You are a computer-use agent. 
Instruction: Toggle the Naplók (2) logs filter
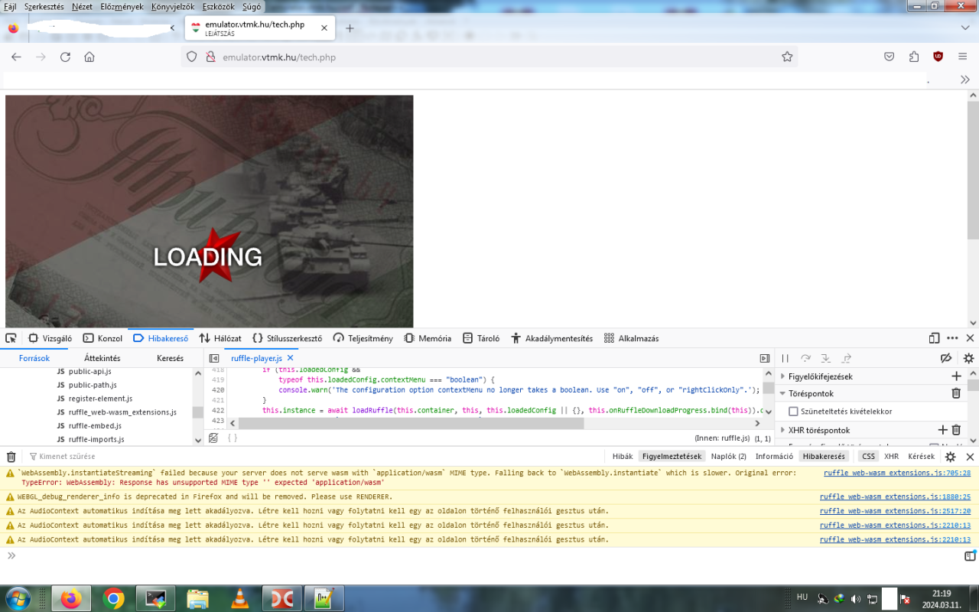click(x=729, y=457)
